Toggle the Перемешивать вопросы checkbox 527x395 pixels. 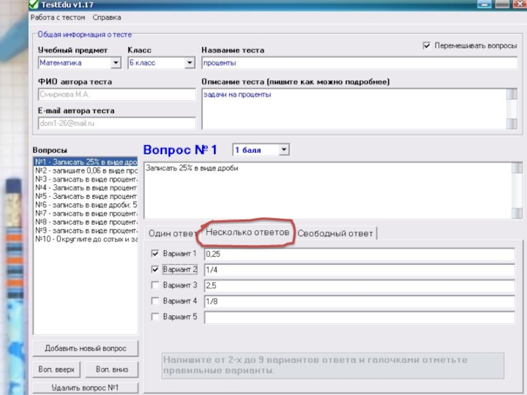[426, 45]
